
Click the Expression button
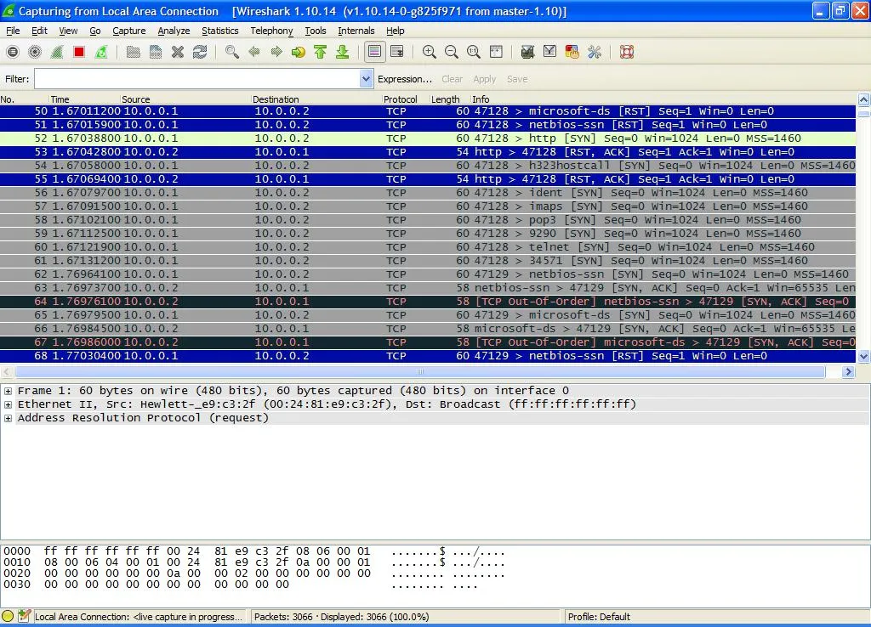405,78
